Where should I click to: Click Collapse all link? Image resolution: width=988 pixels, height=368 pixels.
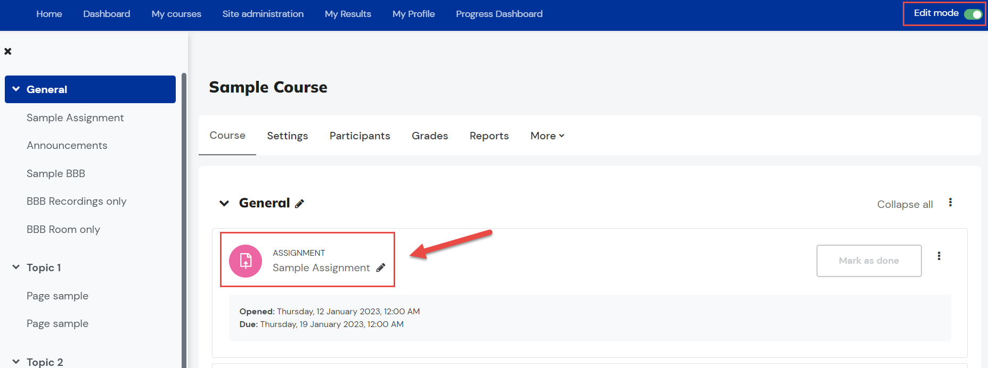pyautogui.click(x=905, y=204)
